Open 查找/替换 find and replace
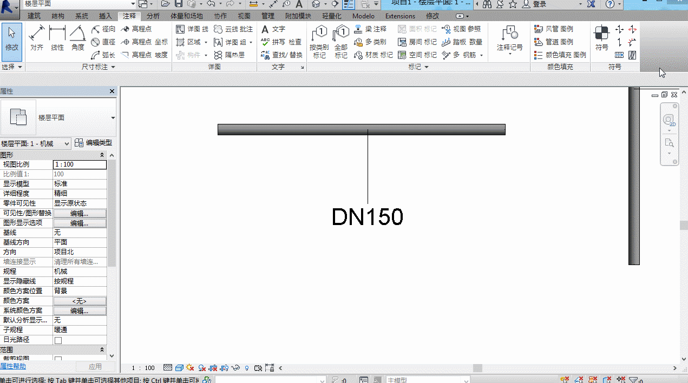 pos(281,55)
